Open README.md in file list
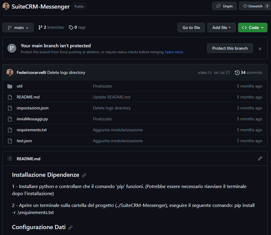This screenshot has height=235, width=271. [x=28, y=97]
